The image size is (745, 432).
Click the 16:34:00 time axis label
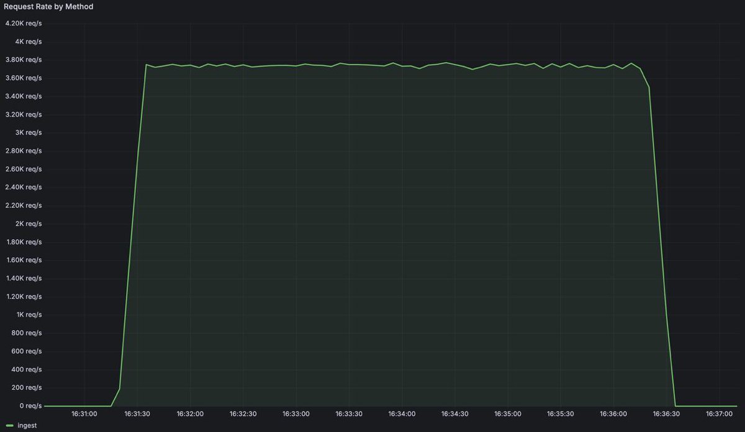pyautogui.click(x=402, y=413)
